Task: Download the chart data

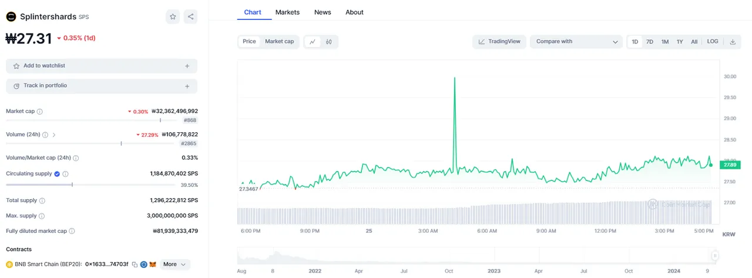Action: click(733, 42)
